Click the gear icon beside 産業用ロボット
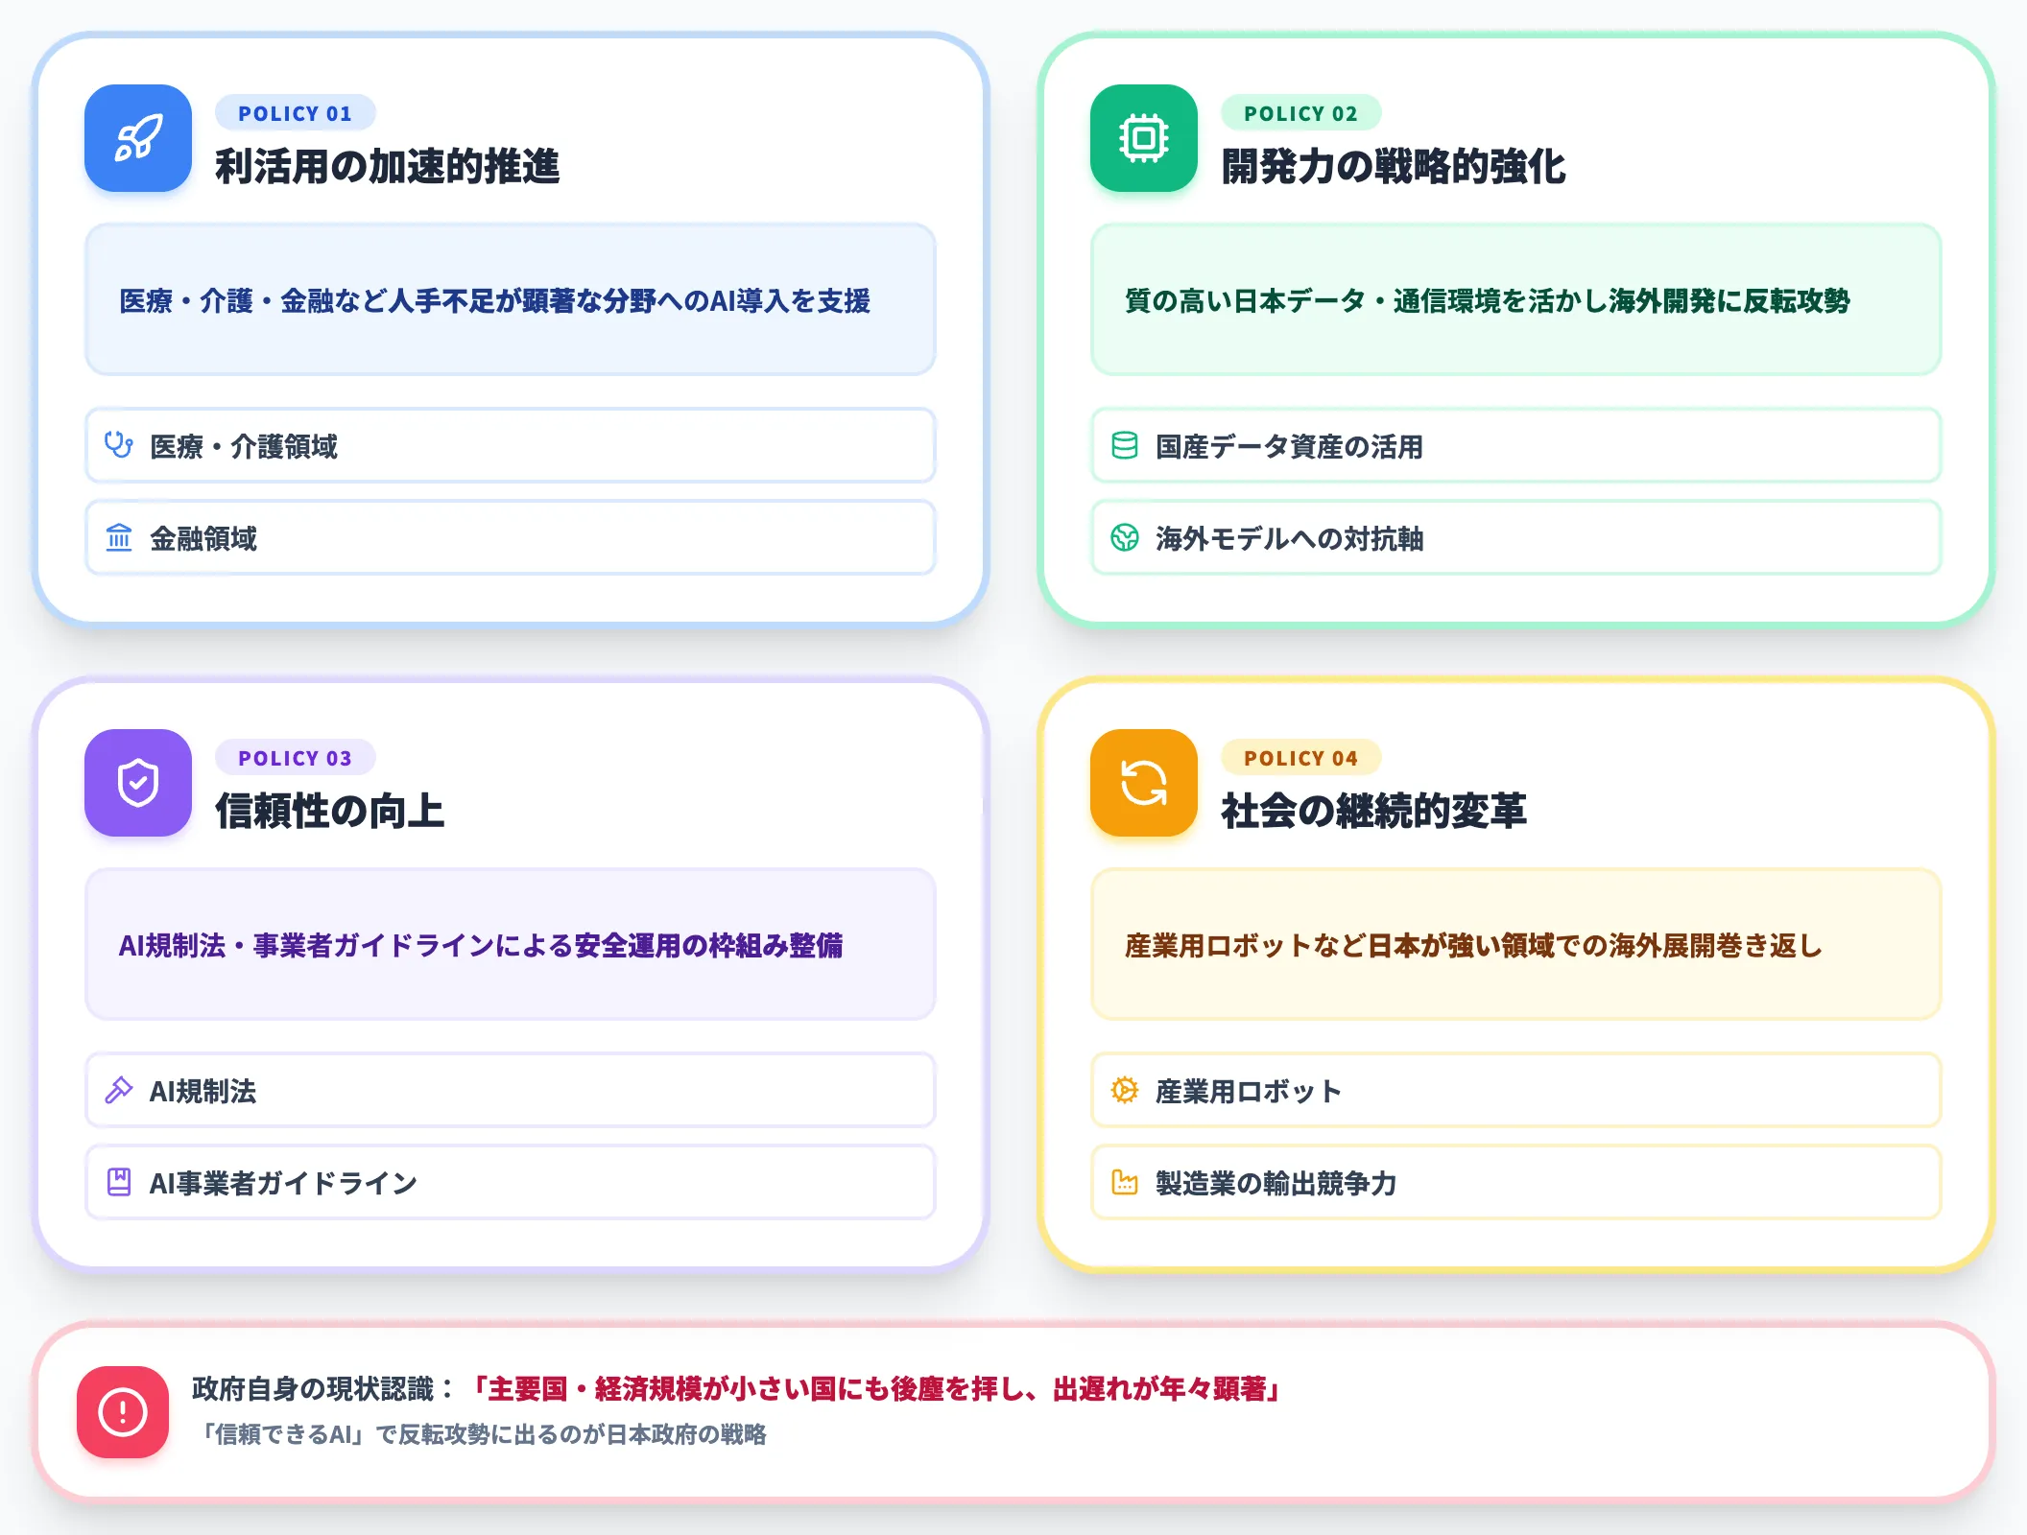This screenshot has height=1535, width=2027. (1125, 1090)
